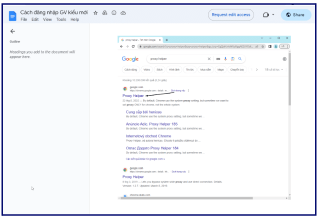This screenshot has width=319, height=218.
Task: Open the Help menu
Action: (x=74, y=19)
